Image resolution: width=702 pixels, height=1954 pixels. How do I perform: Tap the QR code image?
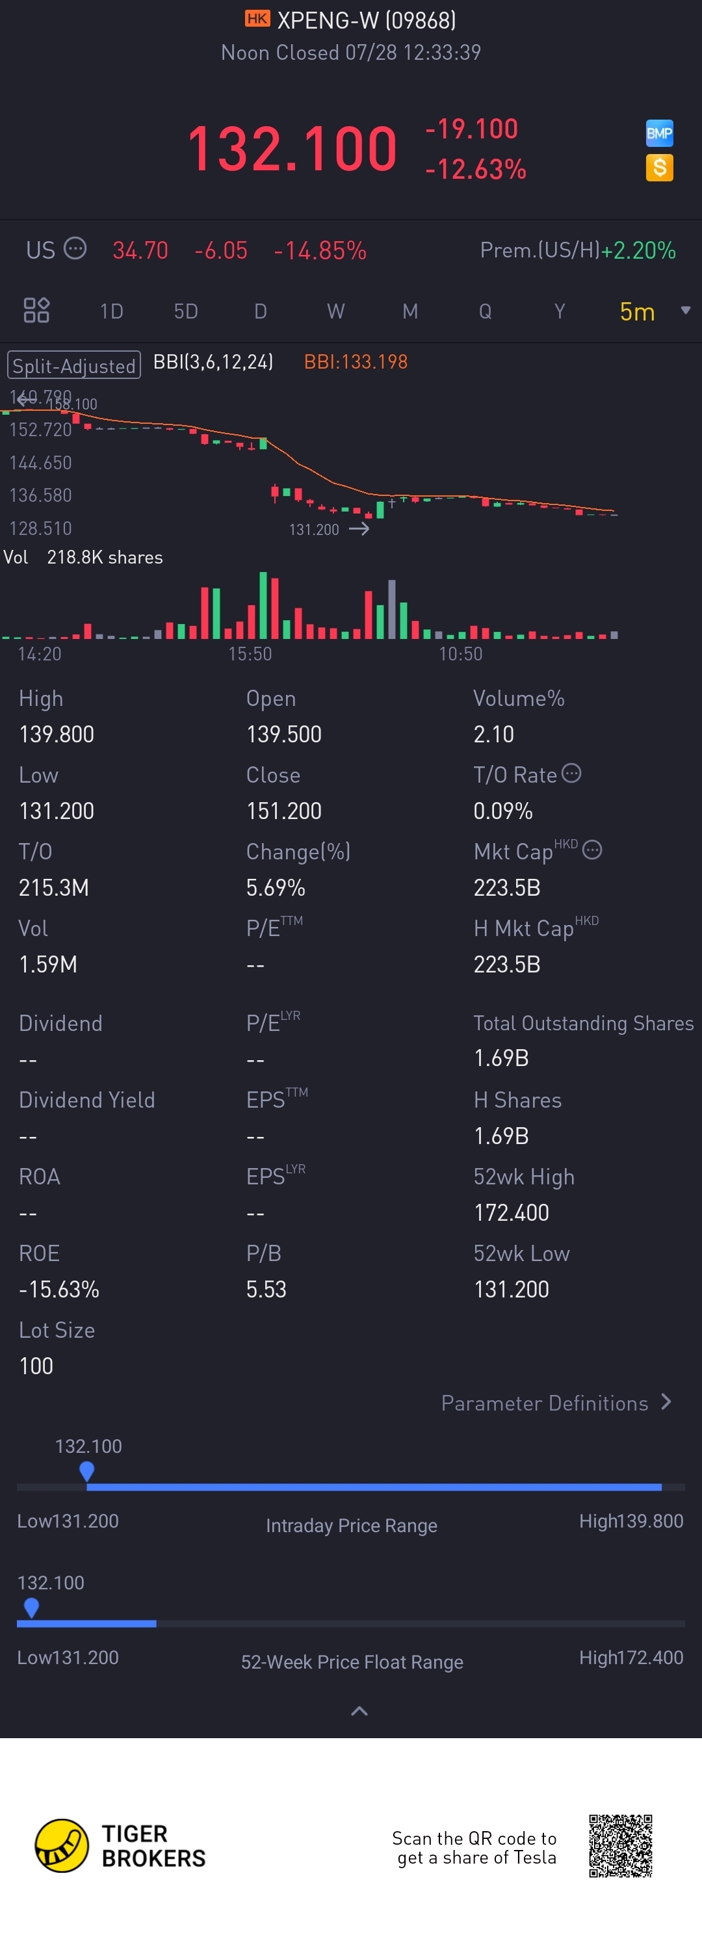click(x=620, y=1845)
